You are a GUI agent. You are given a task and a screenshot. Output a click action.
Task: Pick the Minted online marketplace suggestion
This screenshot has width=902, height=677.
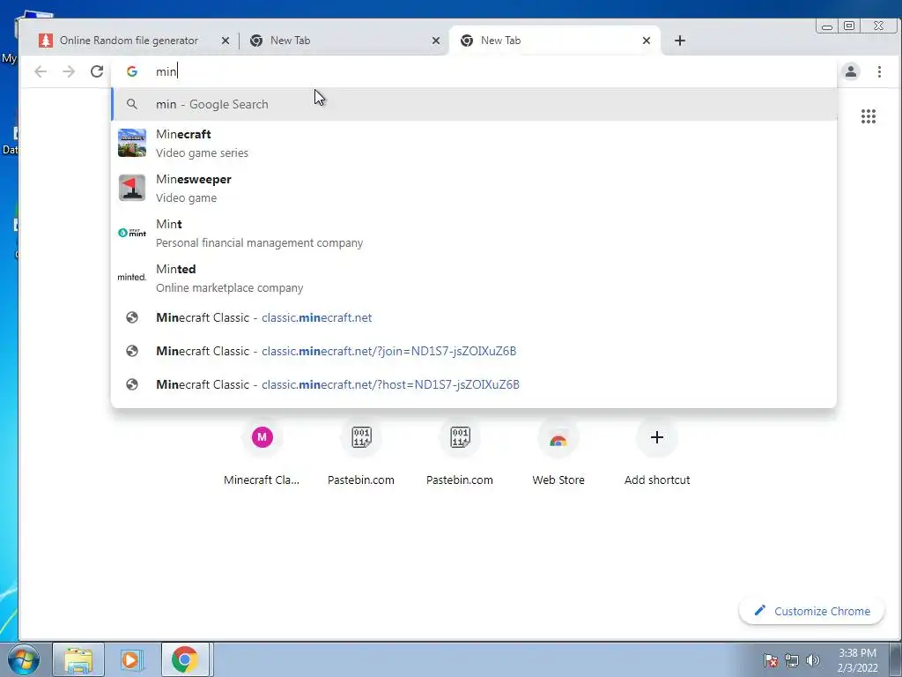474,278
